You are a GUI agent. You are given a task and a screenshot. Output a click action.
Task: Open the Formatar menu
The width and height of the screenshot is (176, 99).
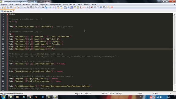pyautogui.click(x=35, y=4)
